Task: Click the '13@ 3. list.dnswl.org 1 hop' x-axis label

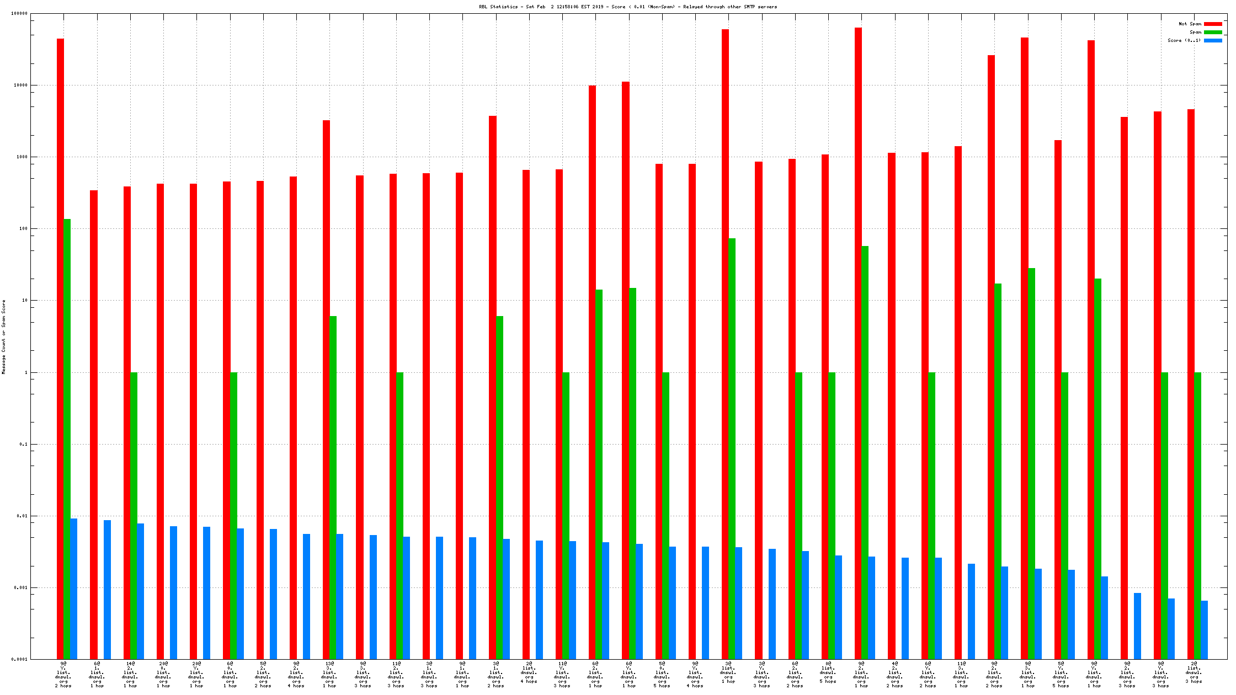Action: tap(329, 675)
